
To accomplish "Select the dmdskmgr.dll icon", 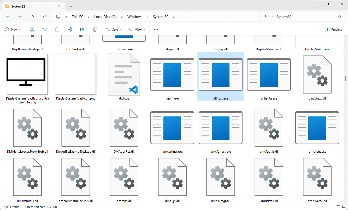I will pos(221,177).
